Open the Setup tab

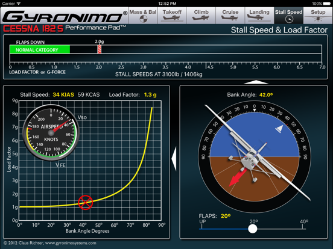318,16
